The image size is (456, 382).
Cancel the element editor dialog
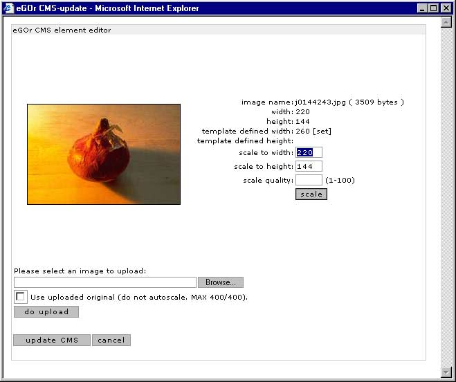click(x=111, y=340)
